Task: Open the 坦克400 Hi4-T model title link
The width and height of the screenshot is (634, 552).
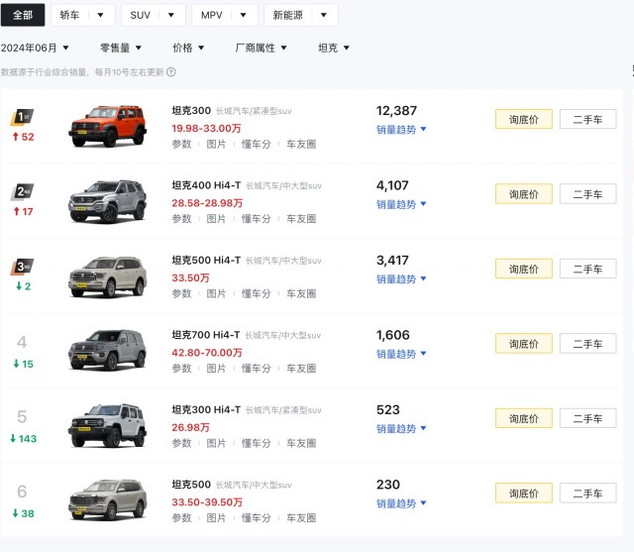Action: click(206, 185)
